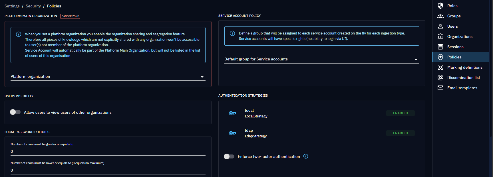Click info icon beside two-factor authentication

tap(306, 156)
